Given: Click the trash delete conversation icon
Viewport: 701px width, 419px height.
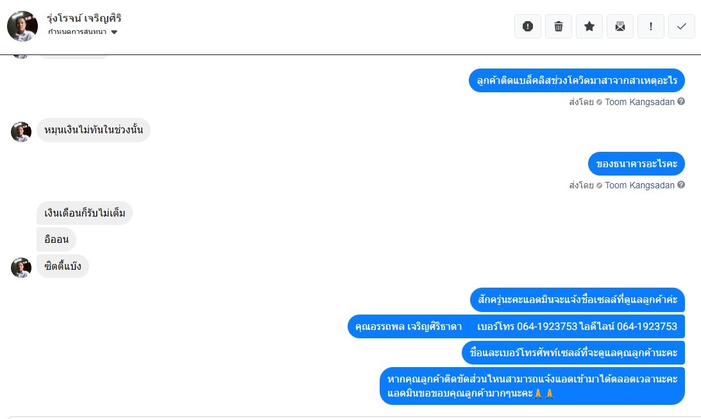Looking at the screenshot, I should pyautogui.click(x=559, y=26).
